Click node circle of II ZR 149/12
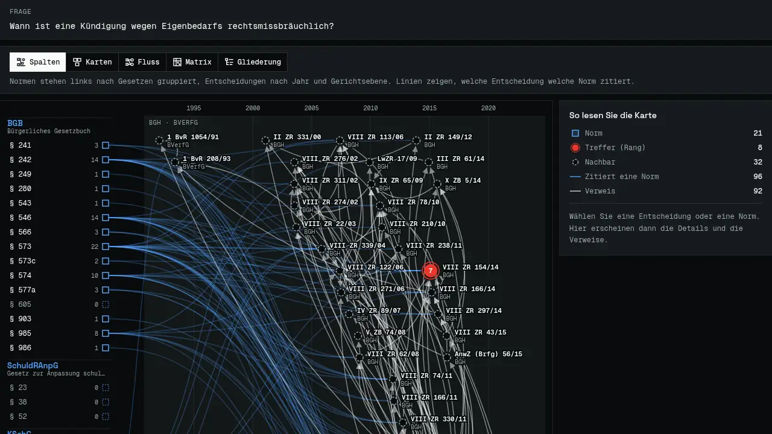The height and width of the screenshot is (434, 772). pos(416,140)
